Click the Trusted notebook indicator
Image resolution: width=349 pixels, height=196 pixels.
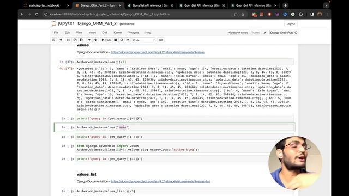point(256,33)
